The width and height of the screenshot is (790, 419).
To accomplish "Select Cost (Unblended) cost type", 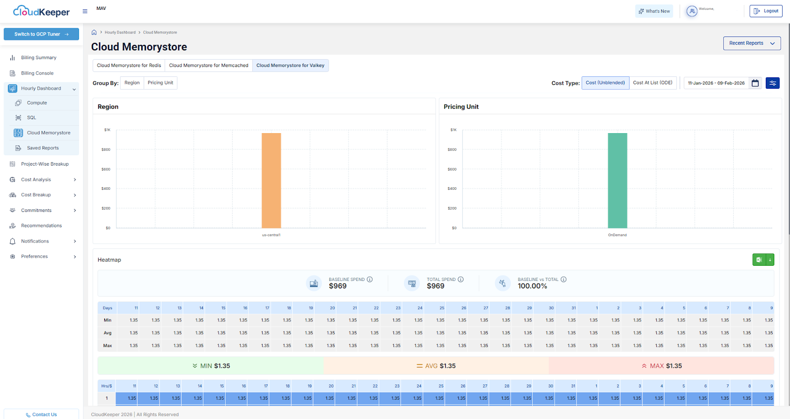I will 605,83.
